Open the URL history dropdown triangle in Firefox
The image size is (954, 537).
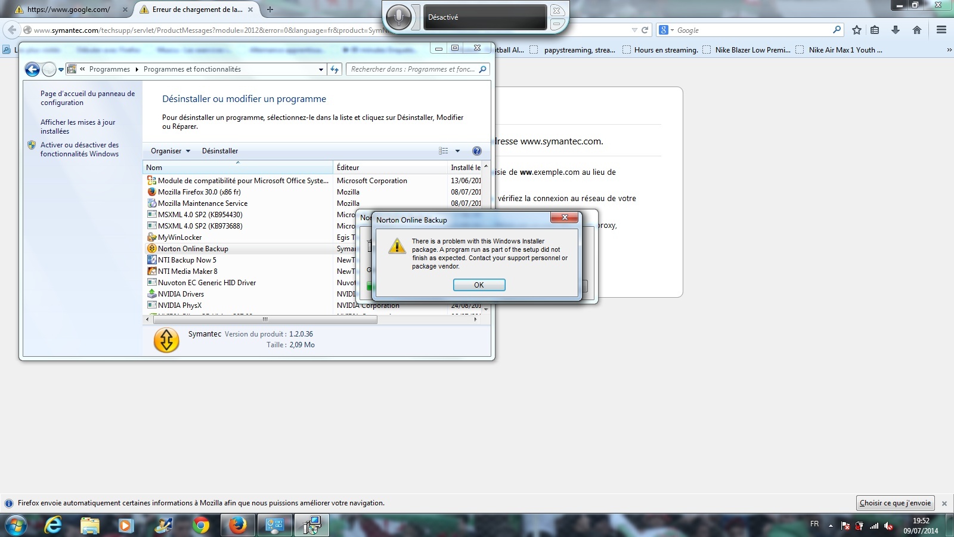[x=634, y=30]
